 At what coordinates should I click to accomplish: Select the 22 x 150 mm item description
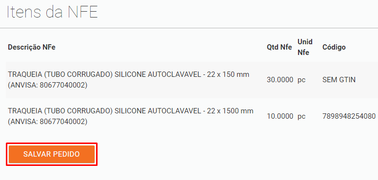coord(128,80)
